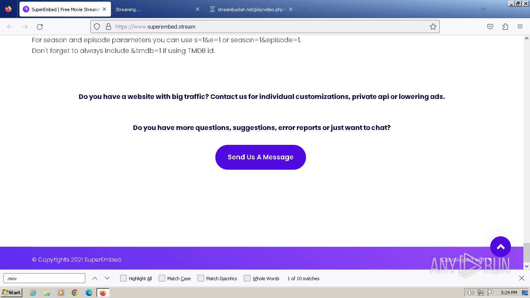Open tracking protection shield icon
This screenshot has height=298, width=530.
[97, 26]
